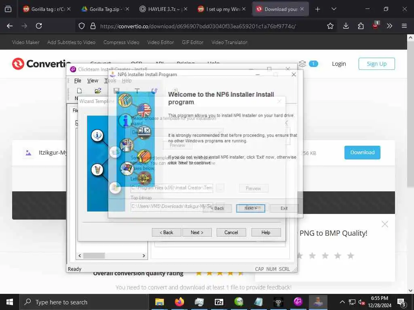Click the focused Next button in the NP6 installer
The height and width of the screenshot is (310, 414).
[x=251, y=208]
